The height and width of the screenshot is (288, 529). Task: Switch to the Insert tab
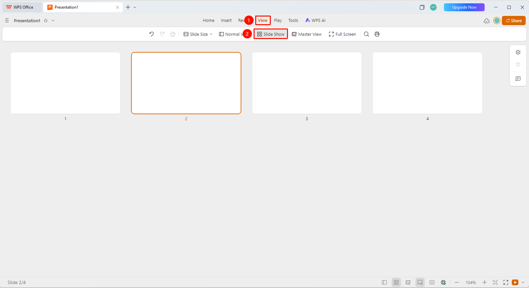coord(226,21)
